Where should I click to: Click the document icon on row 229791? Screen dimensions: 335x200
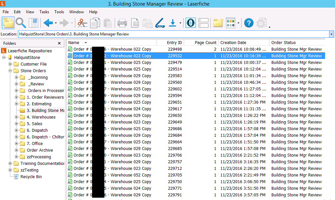point(70,195)
